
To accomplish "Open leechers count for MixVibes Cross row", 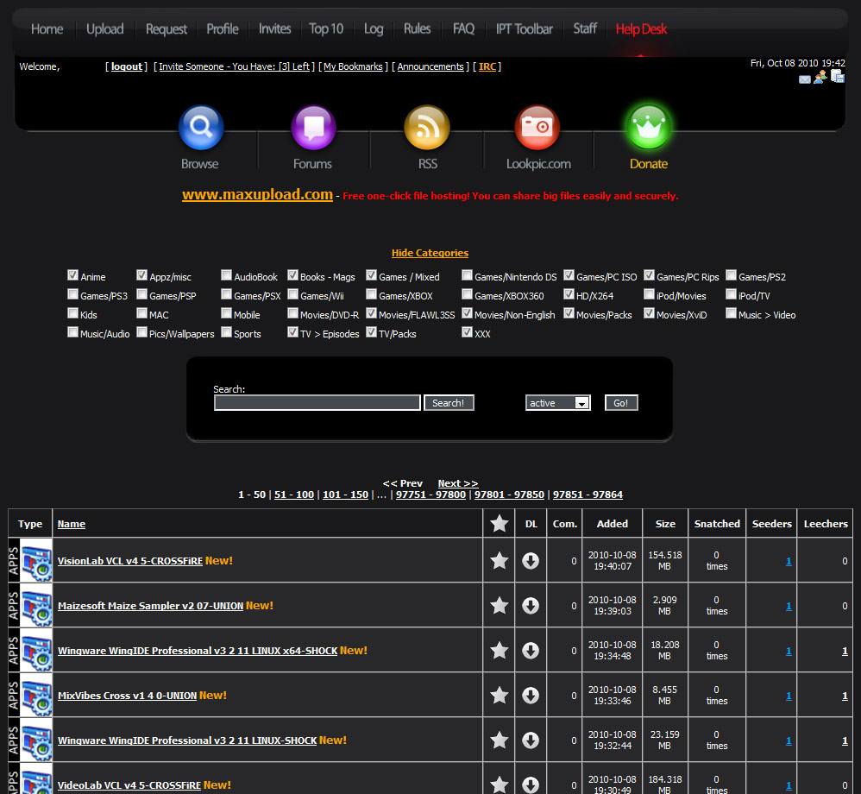I will [845, 696].
